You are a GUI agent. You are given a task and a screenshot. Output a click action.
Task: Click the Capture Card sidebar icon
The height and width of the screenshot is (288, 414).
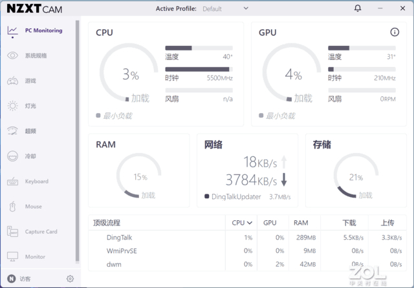[13, 232]
